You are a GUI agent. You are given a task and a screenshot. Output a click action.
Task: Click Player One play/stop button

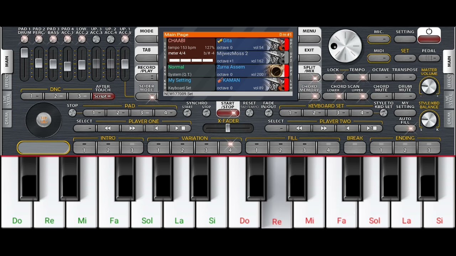coord(180,128)
